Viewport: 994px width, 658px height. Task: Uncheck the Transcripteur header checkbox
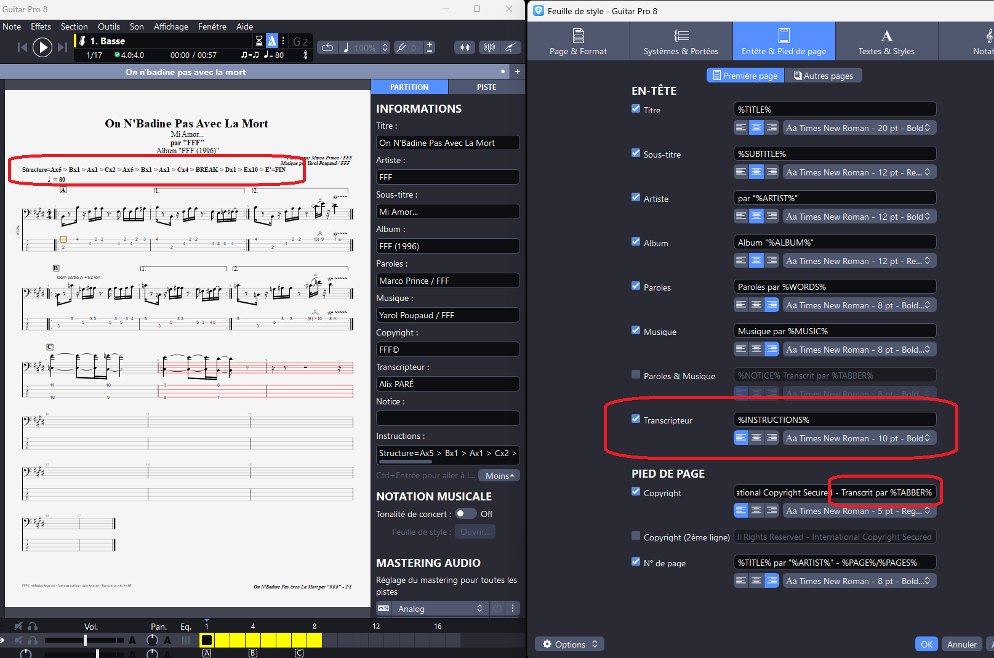pos(636,419)
